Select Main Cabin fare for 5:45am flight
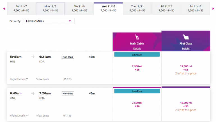Screen dimensions: 216x122 (137, 68)
